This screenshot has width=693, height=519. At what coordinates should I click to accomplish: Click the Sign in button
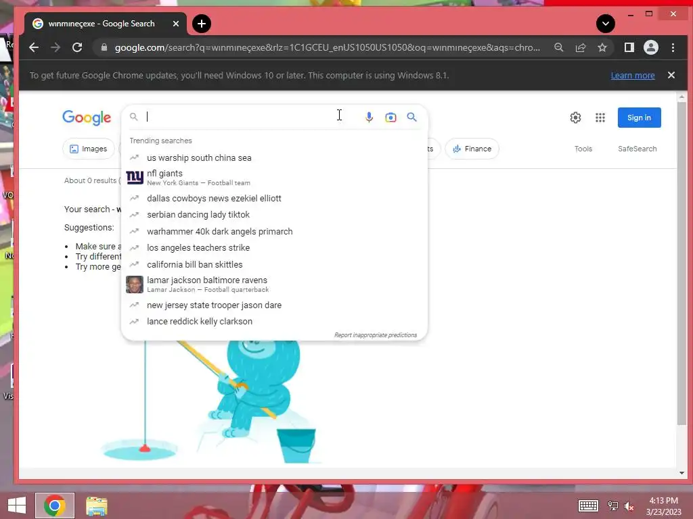click(x=639, y=118)
